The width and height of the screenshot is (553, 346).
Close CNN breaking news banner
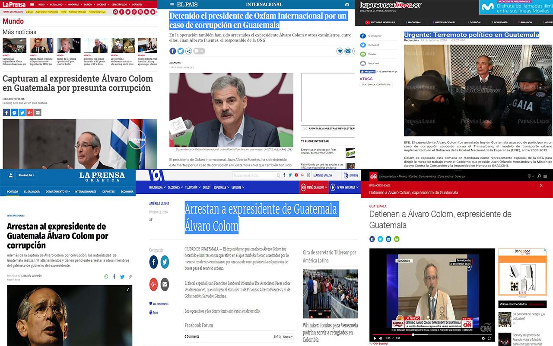[x=541, y=186]
